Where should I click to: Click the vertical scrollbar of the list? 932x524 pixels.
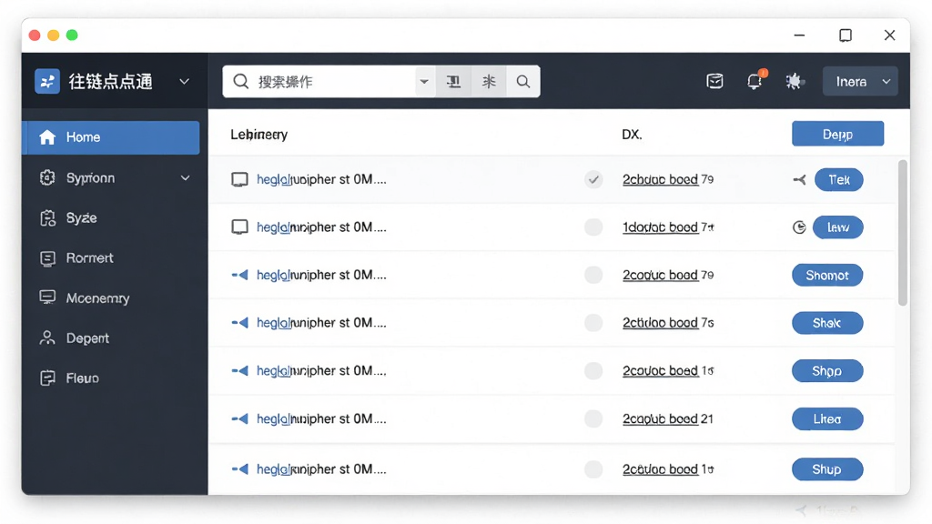903,233
